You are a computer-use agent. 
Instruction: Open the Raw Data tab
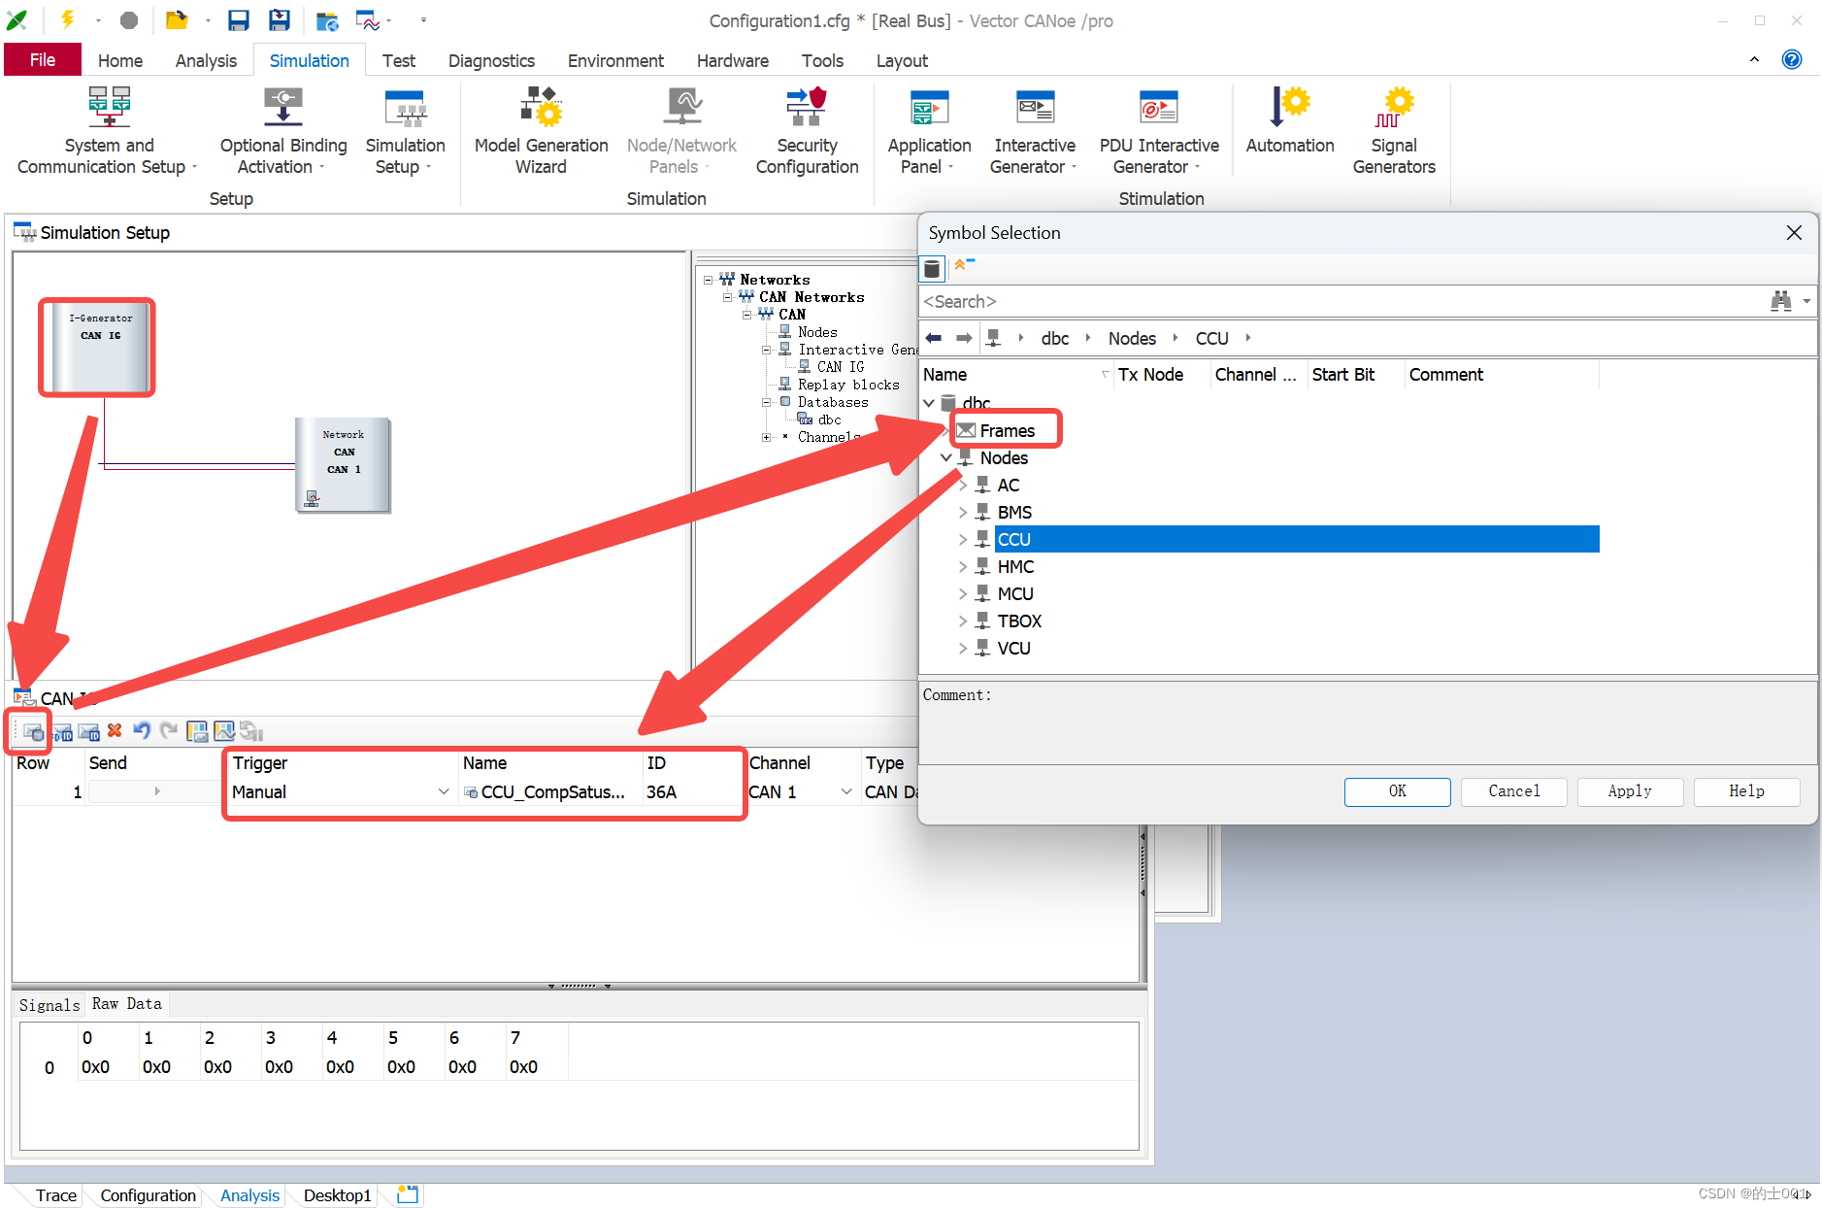[x=126, y=1004]
